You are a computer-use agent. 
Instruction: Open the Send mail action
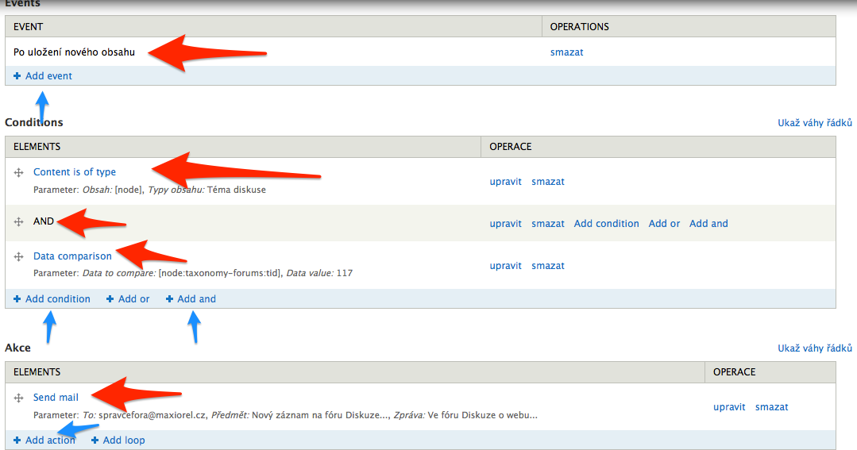point(56,398)
